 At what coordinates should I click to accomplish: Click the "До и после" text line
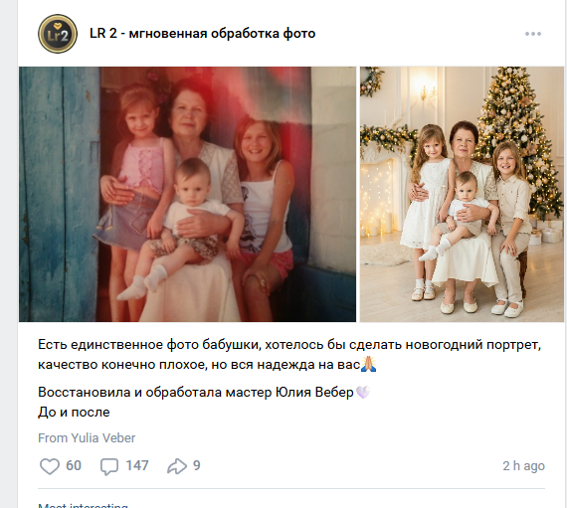point(74,412)
